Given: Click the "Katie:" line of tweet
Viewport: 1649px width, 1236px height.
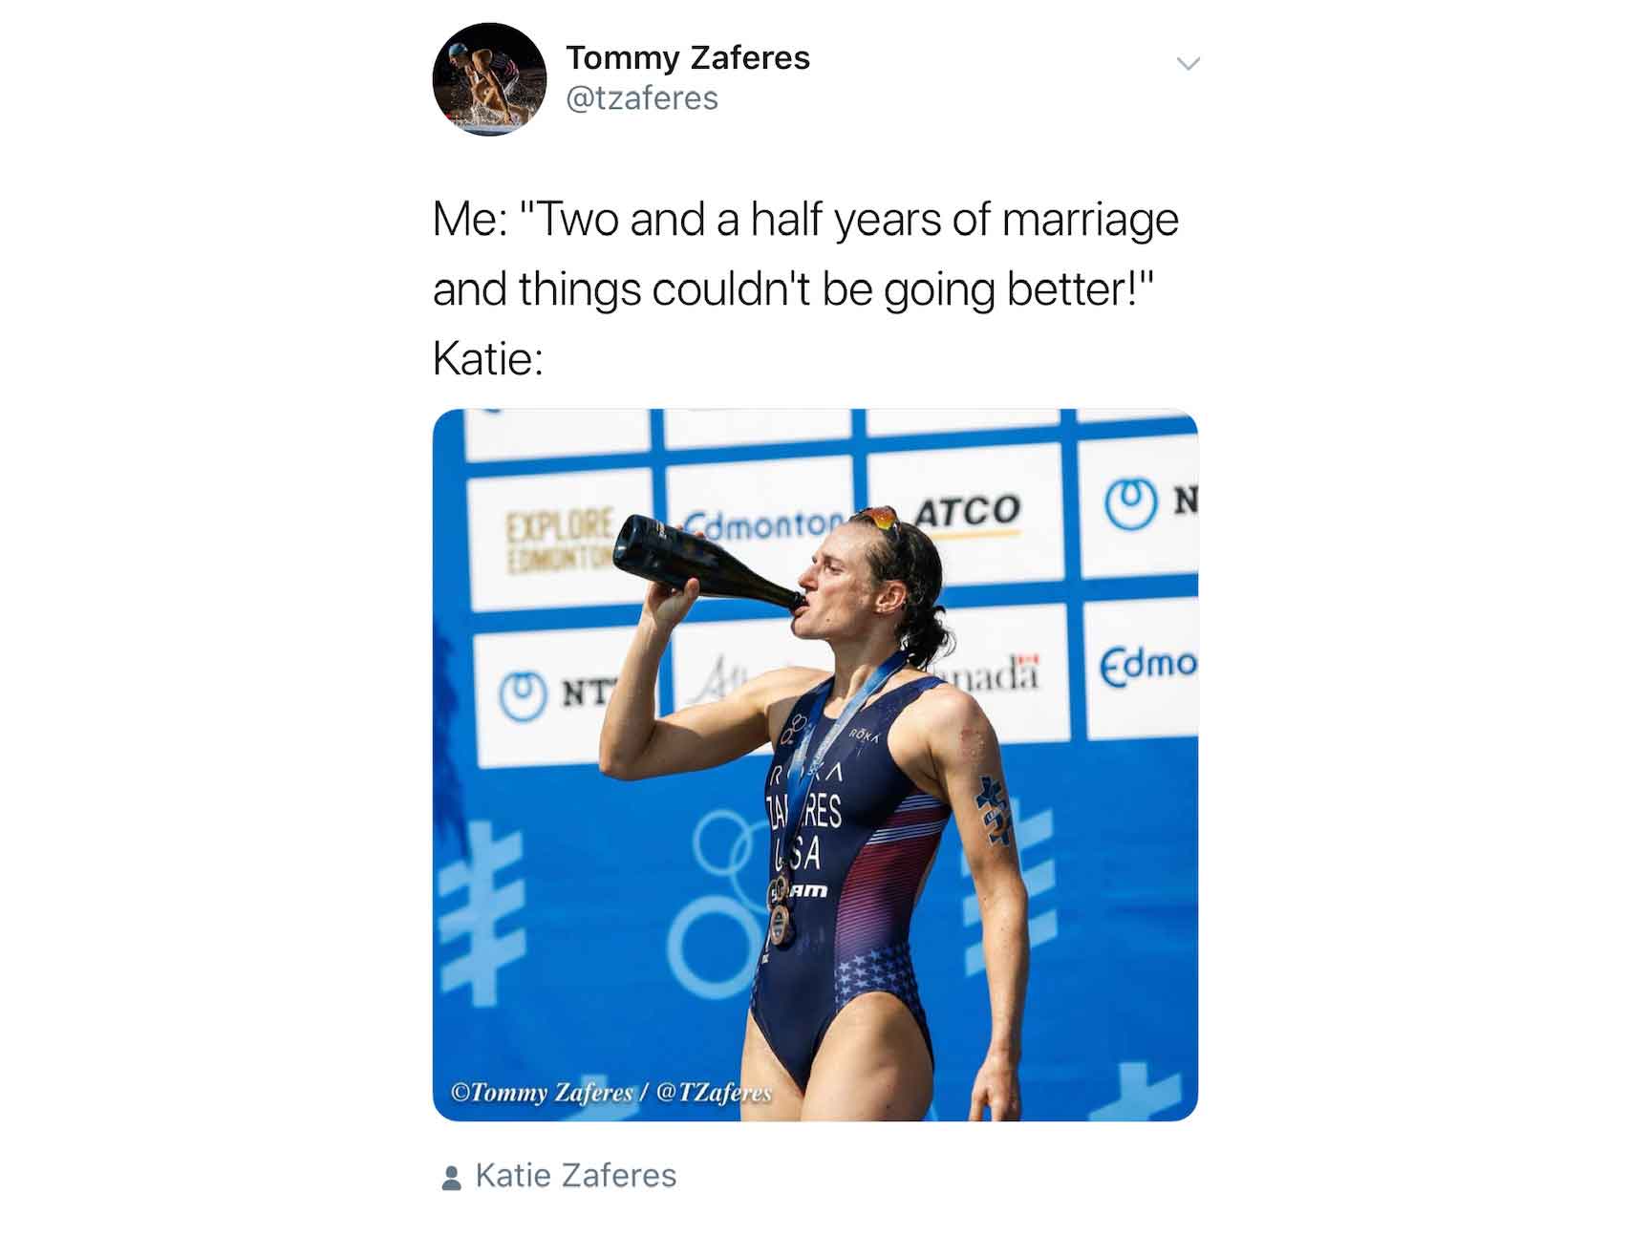Looking at the screenshot, I should coord(488,359).
